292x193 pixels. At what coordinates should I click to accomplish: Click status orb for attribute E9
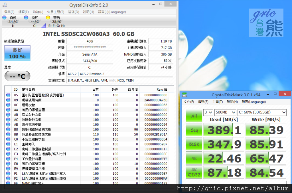(8, 168)
